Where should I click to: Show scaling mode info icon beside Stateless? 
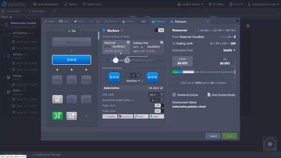(142, 81)
